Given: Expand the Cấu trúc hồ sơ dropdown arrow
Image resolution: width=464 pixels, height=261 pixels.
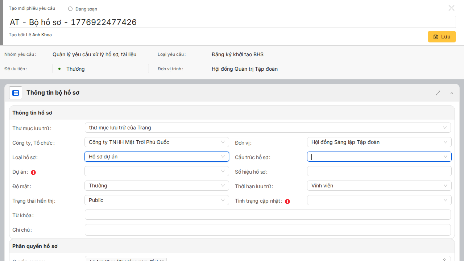Looking at the screenshot, I should (x=445, y=157).
